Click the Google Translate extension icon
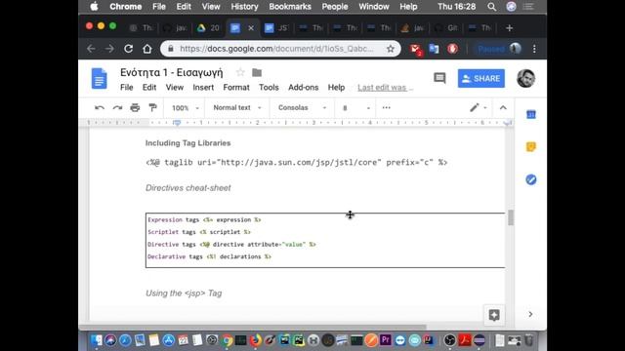Image resolution: width=625 pixels, height=351 pixels. [434, 49]
